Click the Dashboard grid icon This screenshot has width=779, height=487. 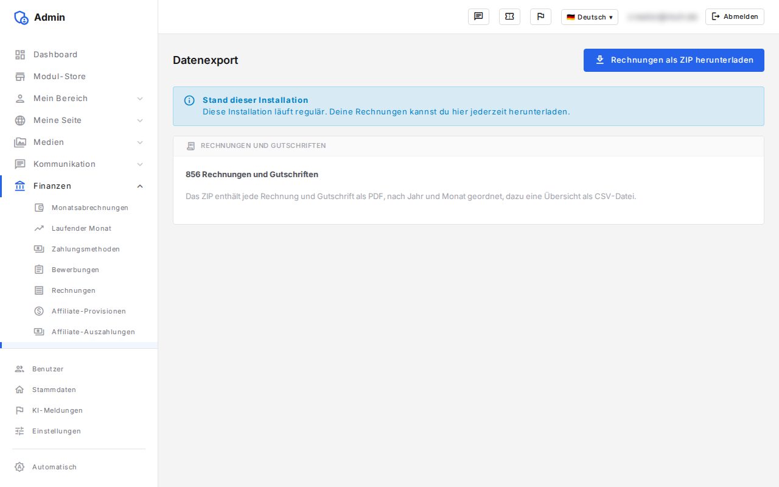click(20, 55)
